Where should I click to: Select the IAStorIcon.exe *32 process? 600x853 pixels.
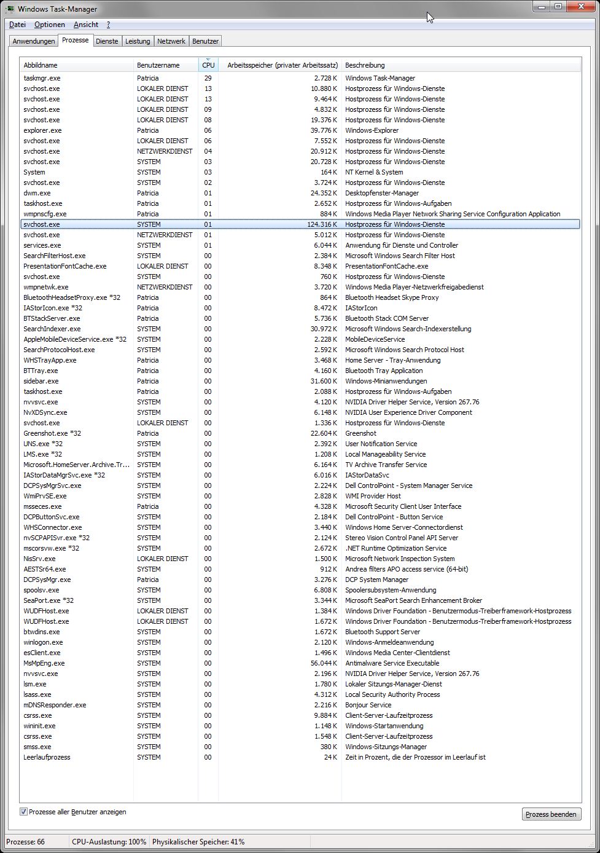click(300, 308)
